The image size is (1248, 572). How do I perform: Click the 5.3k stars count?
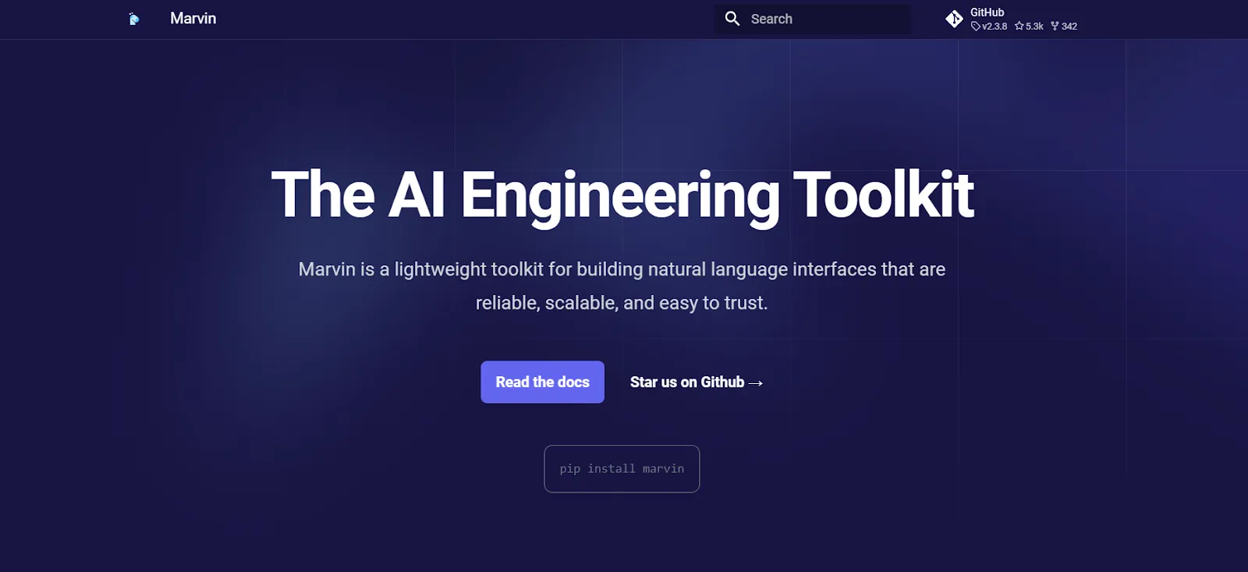click(x=1034, y=27)
